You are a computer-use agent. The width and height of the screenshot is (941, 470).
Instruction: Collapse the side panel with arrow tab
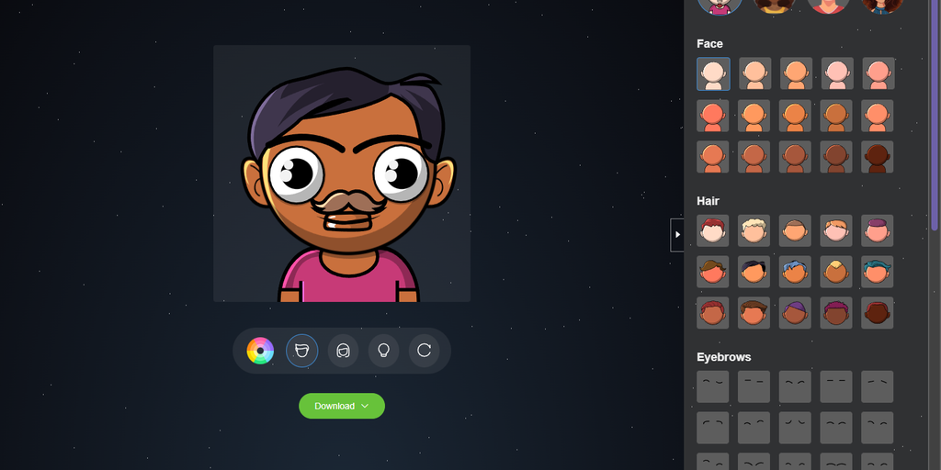[x=677, y=235]
